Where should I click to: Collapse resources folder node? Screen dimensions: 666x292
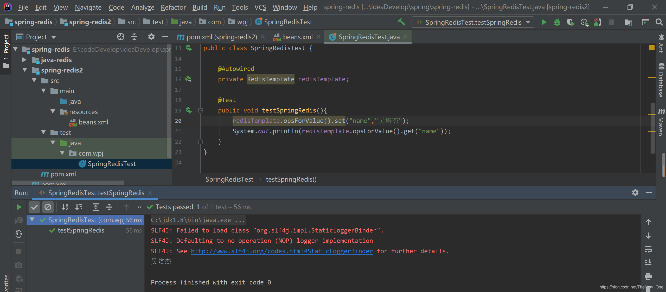coord(53,111)
